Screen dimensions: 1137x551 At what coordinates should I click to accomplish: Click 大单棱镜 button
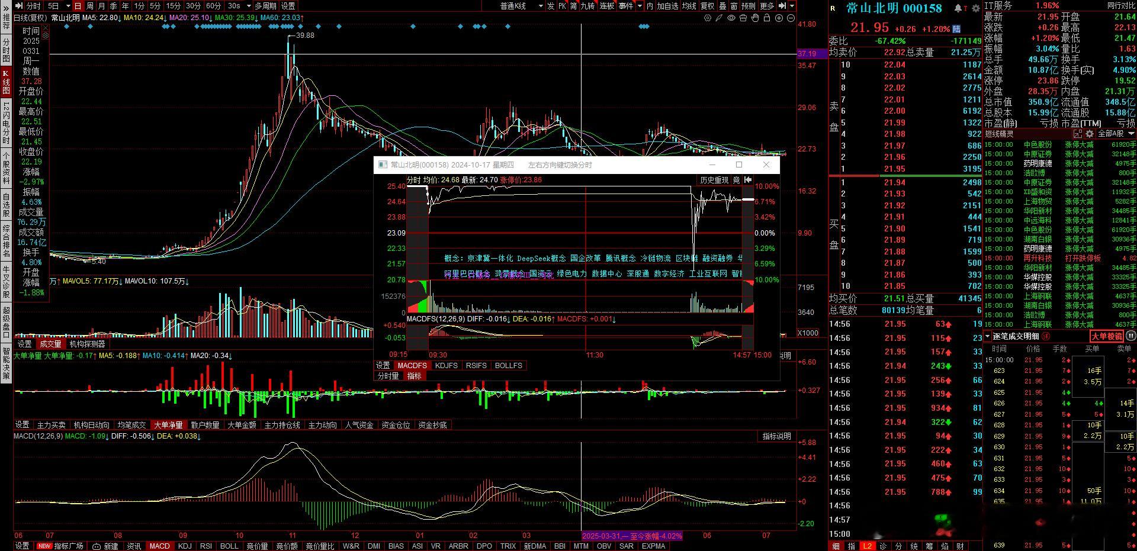[1107, 336]
